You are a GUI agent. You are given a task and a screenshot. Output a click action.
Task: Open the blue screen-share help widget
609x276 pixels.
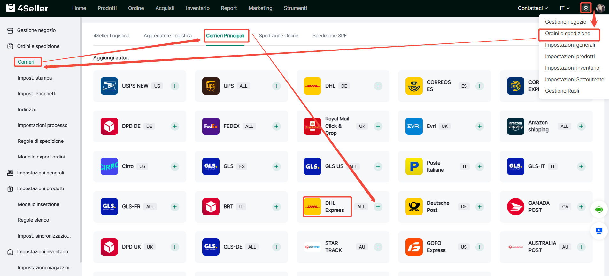pyautogui.click(x=599, y=231)
